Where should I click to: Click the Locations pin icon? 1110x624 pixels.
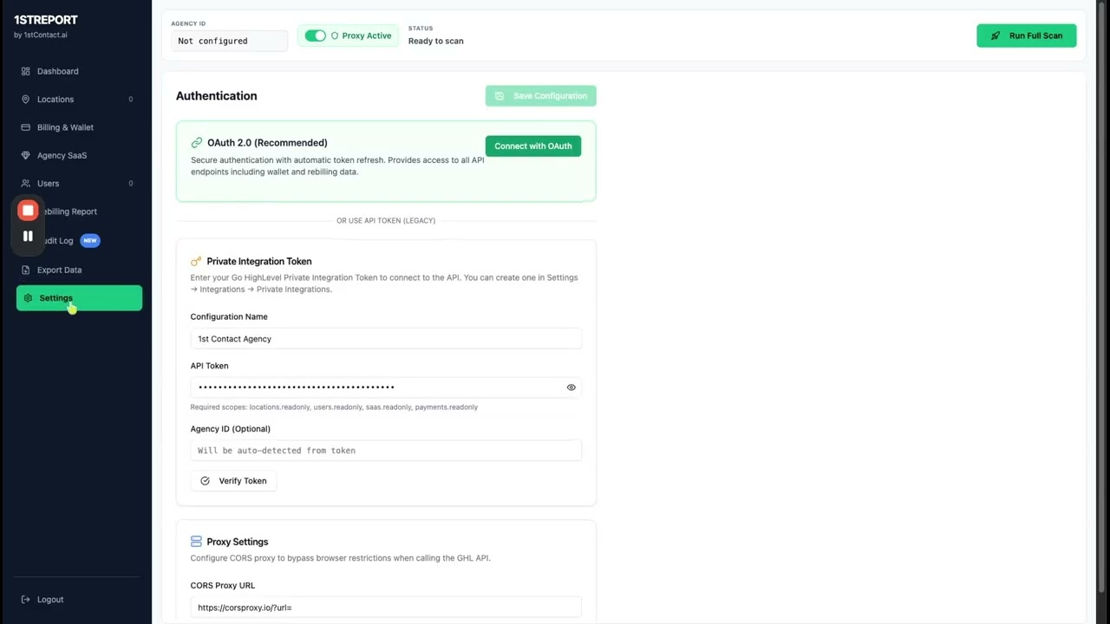tap(26, 99)
